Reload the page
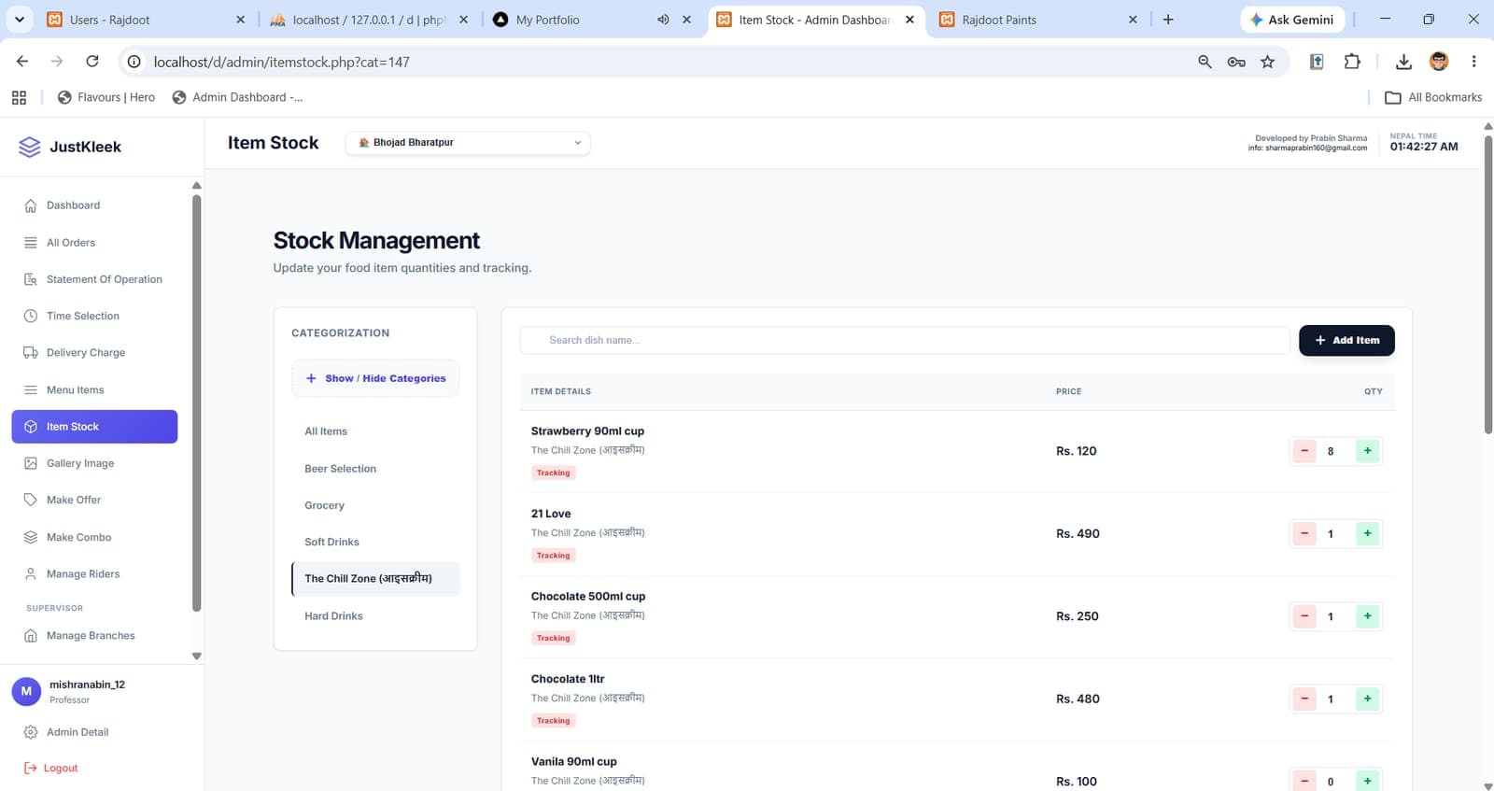1494x791 pixels. 92,62
